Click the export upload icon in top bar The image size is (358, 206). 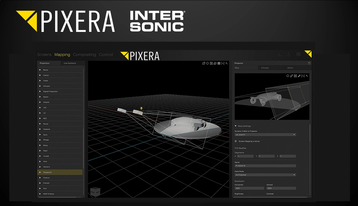(289, 54)
